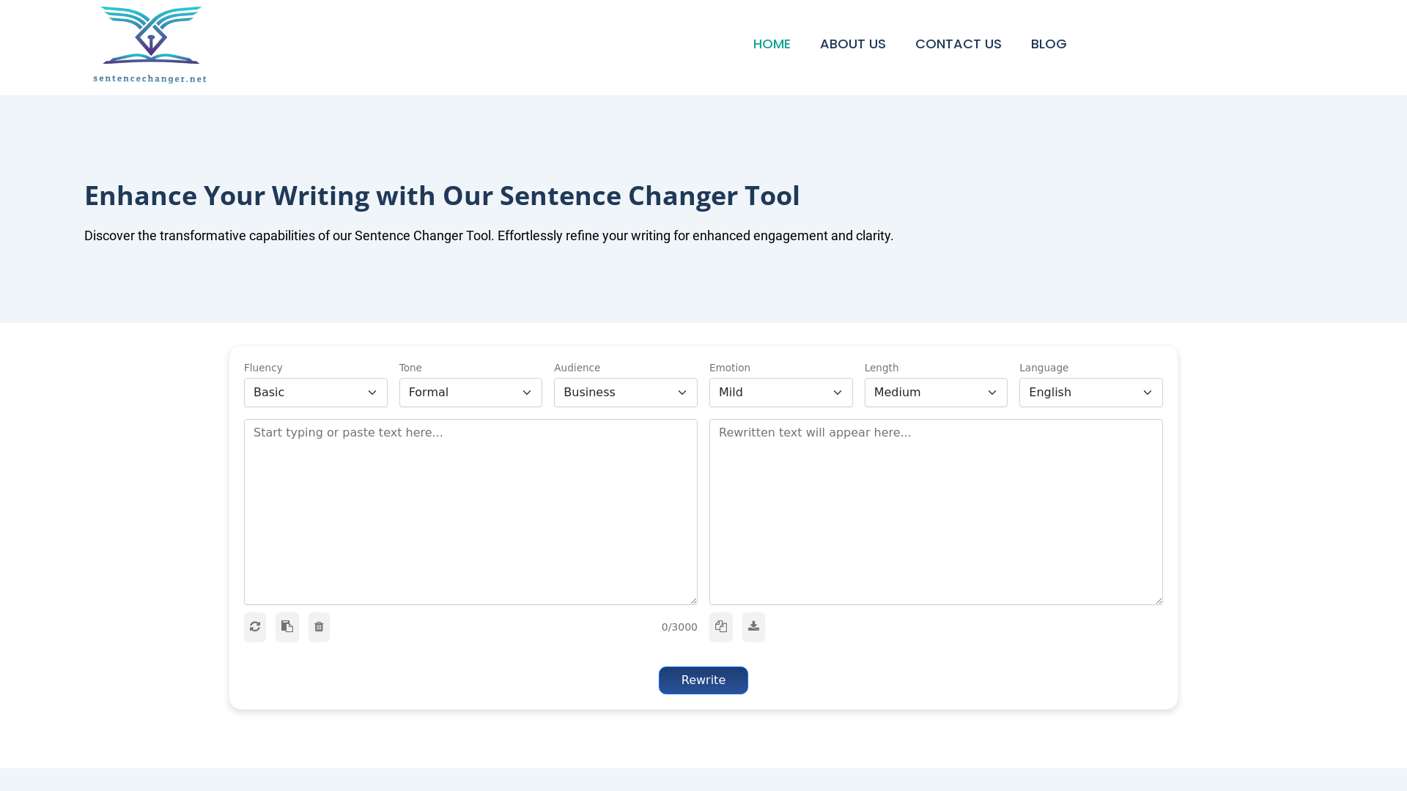Click the main heading about Sentence Changer Tool

click(x=442, y=196)
